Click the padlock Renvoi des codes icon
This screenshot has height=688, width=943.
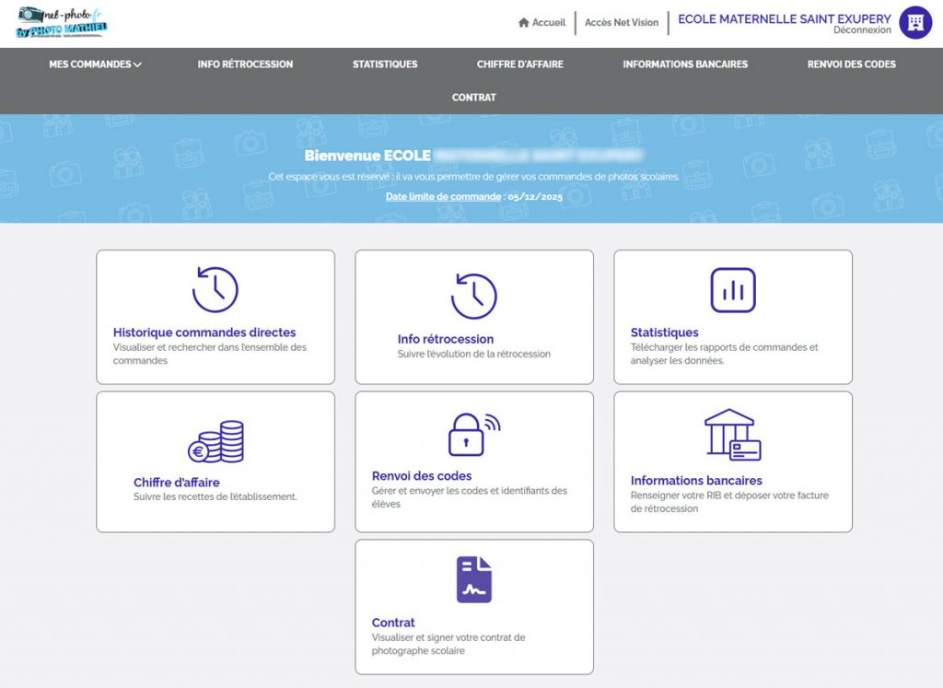click(x=474, y=434)
